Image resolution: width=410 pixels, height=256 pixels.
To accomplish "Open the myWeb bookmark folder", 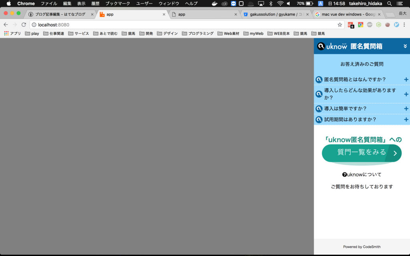I will [253, 34].
